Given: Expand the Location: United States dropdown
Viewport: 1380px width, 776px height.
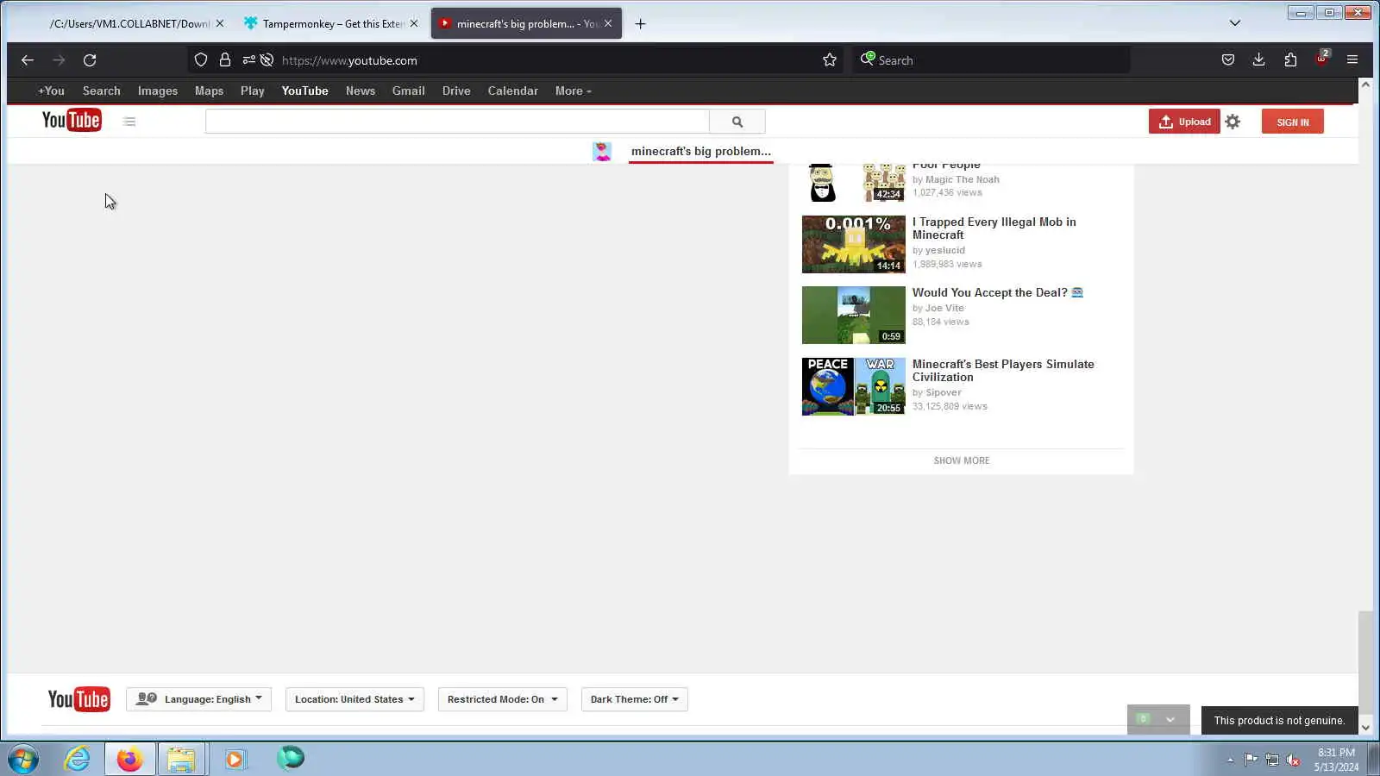Looking at the screenshot, I should [354, 699].
